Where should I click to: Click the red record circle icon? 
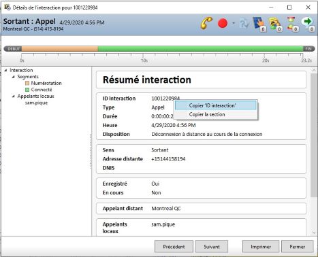223,23
